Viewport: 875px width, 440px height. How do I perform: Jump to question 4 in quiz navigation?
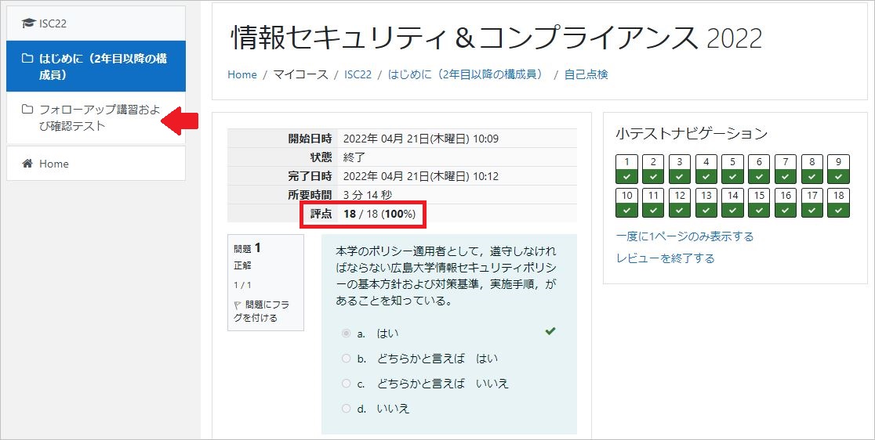(706, 169)
